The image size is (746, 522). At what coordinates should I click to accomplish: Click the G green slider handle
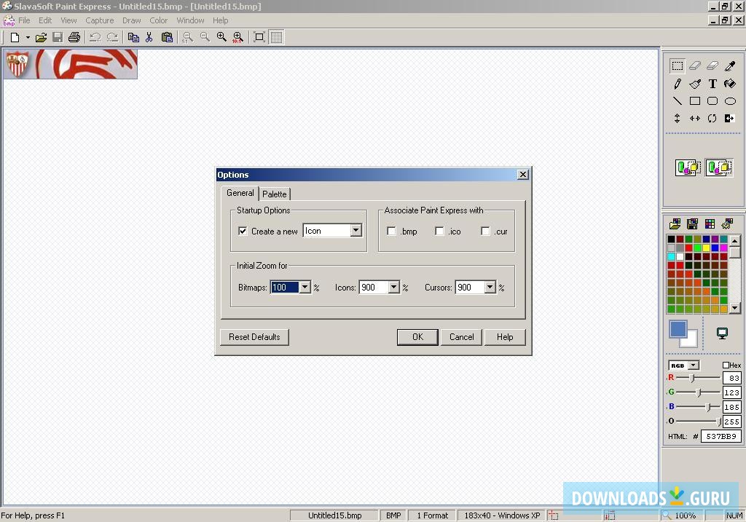pyautogui.click(x=699, y=392)
